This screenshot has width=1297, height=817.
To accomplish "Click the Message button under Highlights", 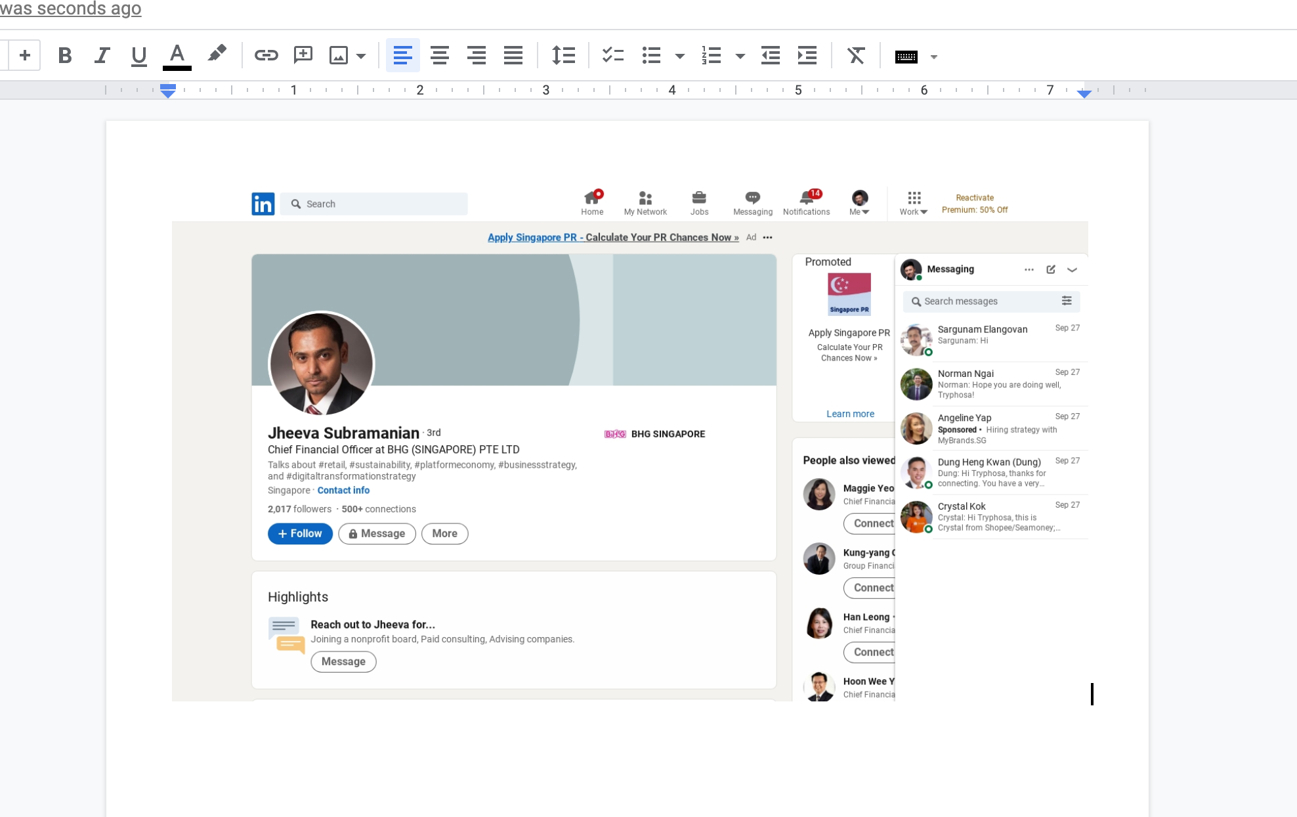I will pyautogui.click(x=343, y=661).
